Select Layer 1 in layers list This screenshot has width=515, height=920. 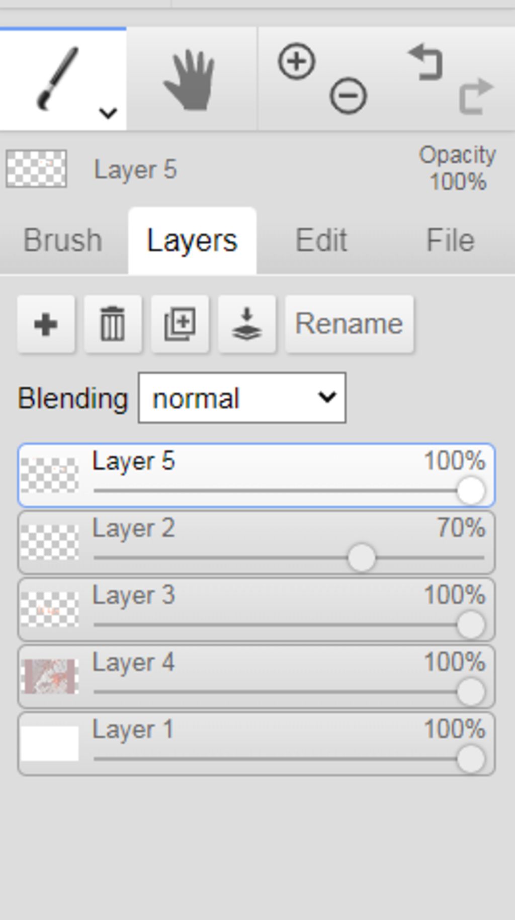tap(256, 744)
